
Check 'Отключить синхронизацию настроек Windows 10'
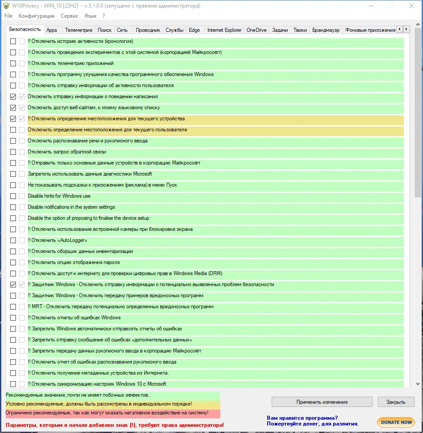[13, 384]
